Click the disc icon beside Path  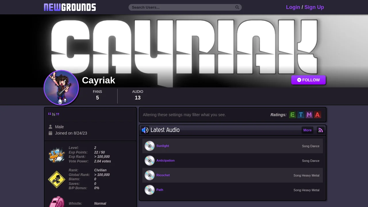tap(149, 190)
